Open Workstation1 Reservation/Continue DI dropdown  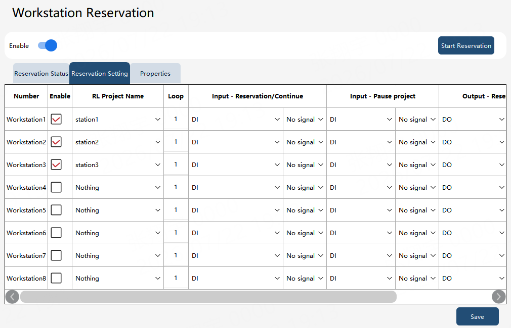pyautogui.click(x=236, y=119)
